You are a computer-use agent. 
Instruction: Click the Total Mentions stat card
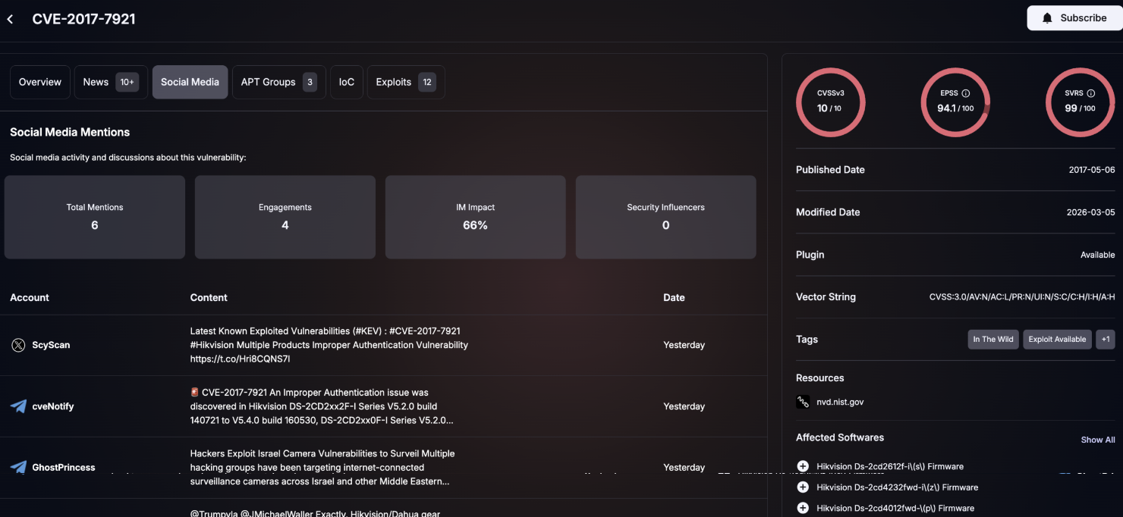95,218
